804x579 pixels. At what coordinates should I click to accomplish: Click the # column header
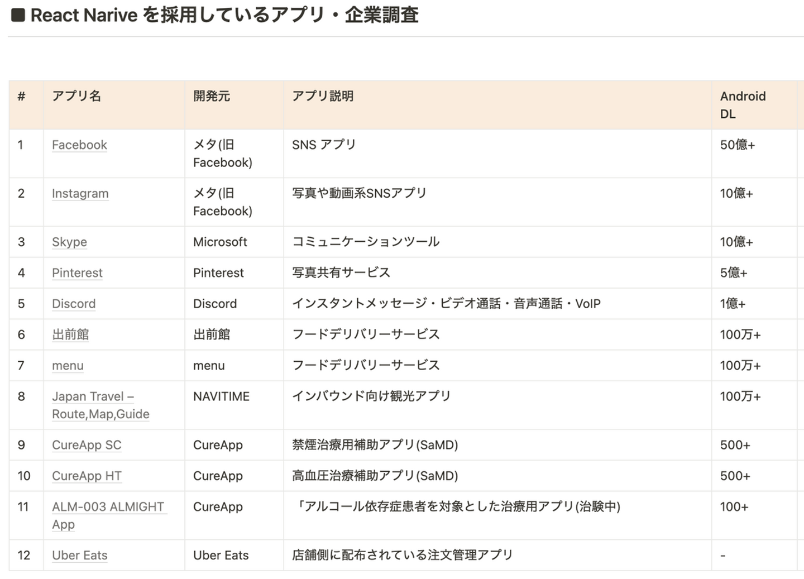click(22, 97)
